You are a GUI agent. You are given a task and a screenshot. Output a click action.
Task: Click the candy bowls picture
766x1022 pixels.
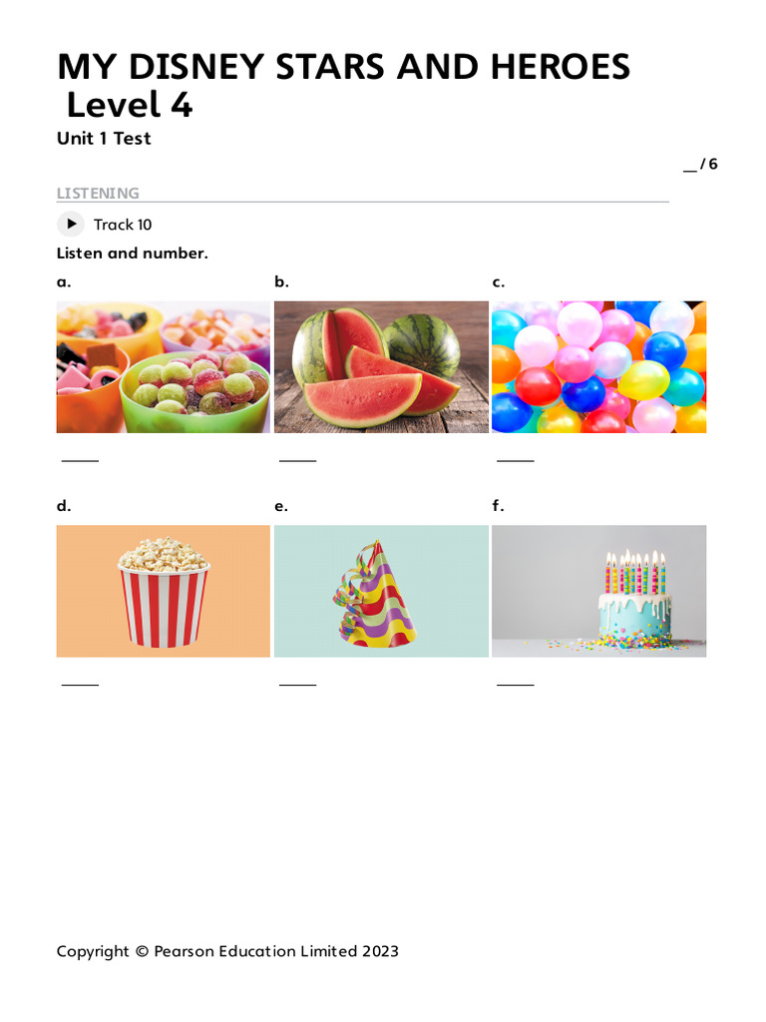163,367
